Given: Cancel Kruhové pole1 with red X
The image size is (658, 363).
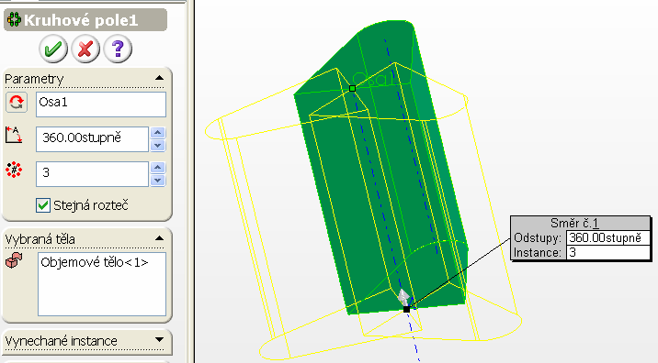Looking at the screenshot, I should click(85, 49).
